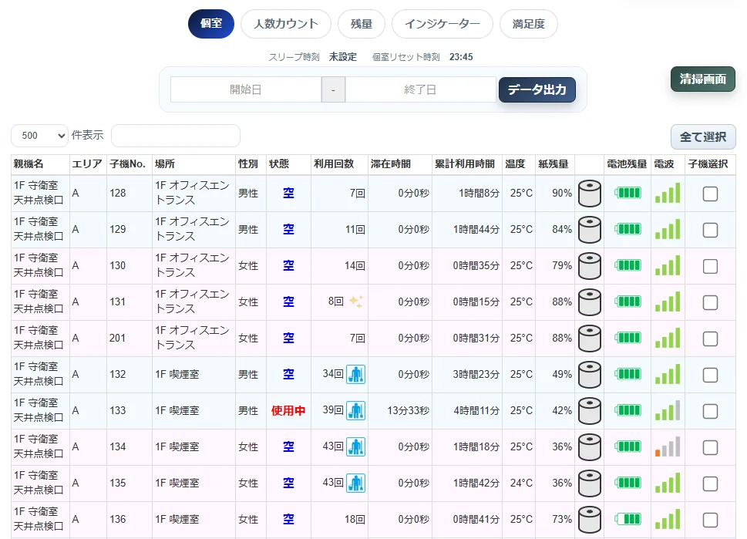Viewport: 747px width, 539px height.
Task: Click the sparkle icon in row 131
Action: [355, 302]
